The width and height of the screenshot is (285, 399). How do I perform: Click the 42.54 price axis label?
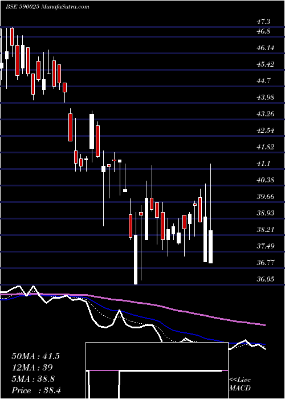tap(266, 131)
